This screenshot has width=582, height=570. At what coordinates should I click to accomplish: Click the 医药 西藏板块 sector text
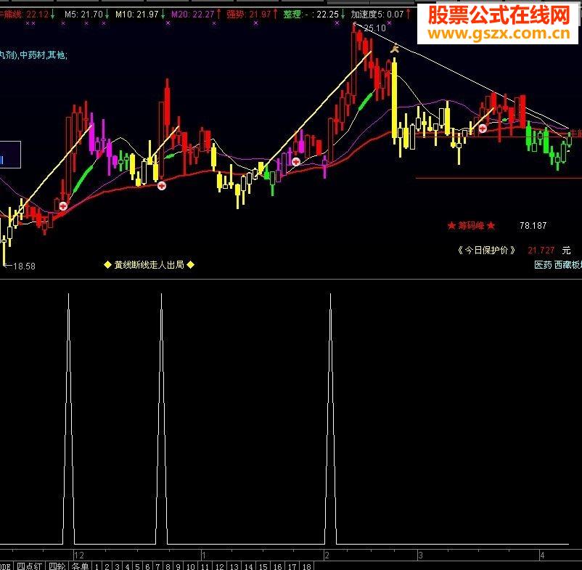tap(558, 265)
